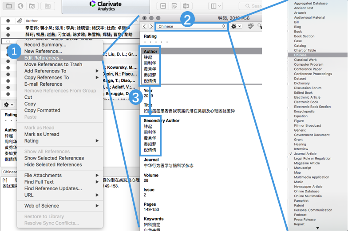Click the Author column header

coord(32,21)
